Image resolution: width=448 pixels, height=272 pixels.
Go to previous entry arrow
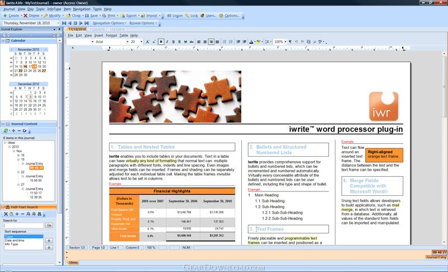pyautogui.click(x=69, y=23)
